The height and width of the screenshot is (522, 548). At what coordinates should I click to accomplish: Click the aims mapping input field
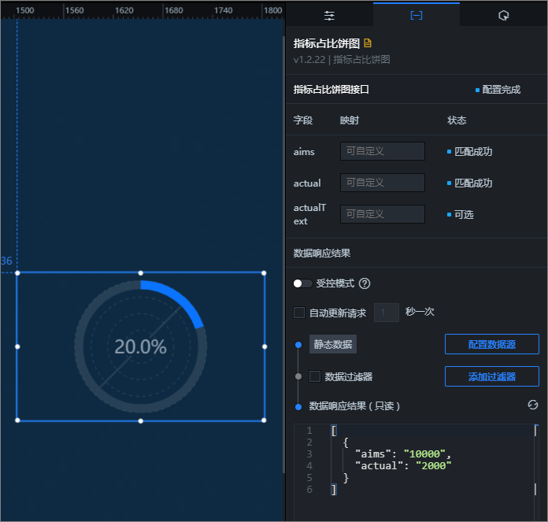point(383,151)
